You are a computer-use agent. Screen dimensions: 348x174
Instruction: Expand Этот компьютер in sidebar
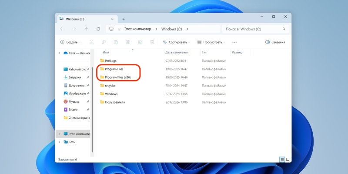tap(59, 134)
